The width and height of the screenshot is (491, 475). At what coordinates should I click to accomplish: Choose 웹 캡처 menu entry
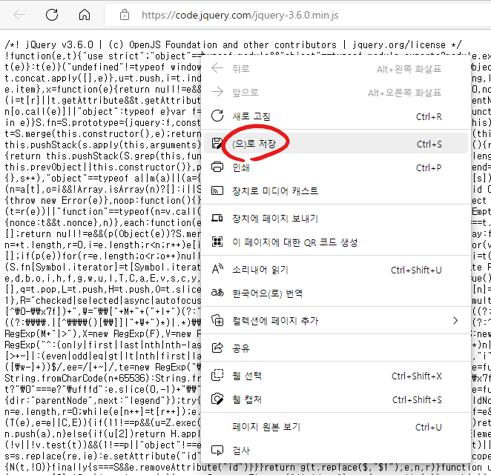336,399
